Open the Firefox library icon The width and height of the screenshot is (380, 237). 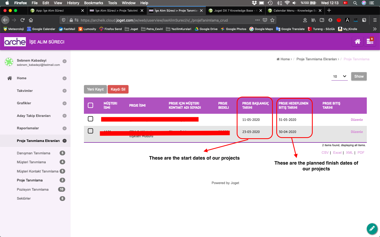click(x=313, y=20)
